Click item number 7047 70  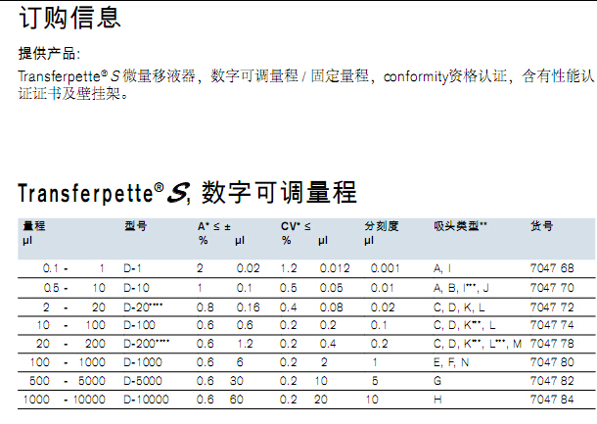(552, 288)
